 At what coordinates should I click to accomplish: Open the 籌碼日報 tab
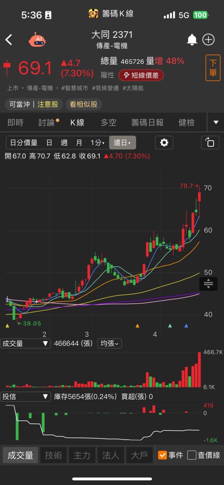click(x=147, y=122)
